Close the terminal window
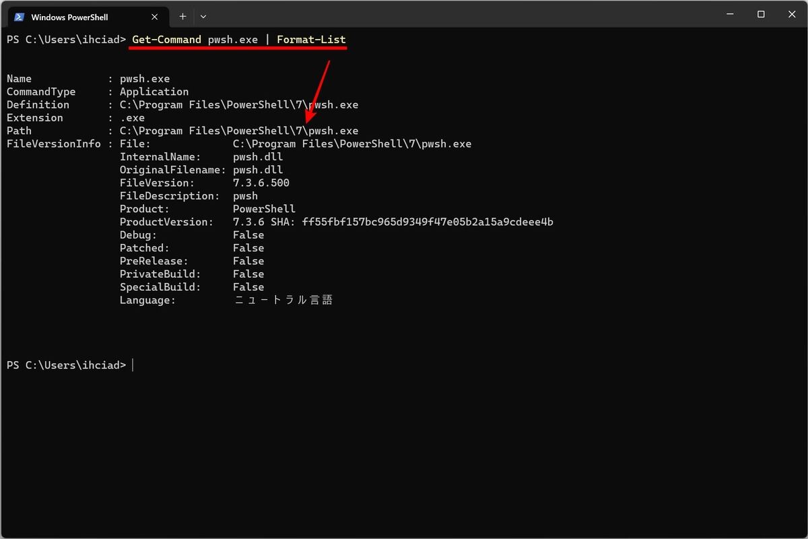 (790, 14)
